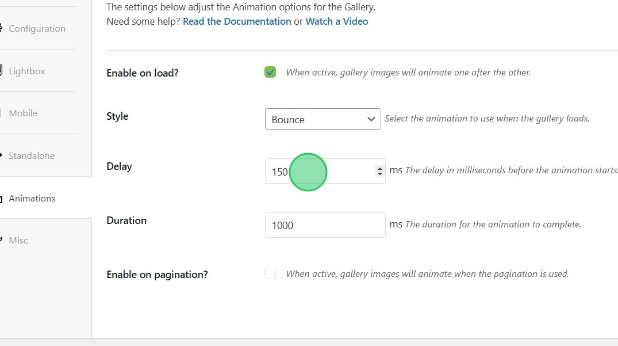This screenshot has height=346, width=618.
Task: Select the Standalone tab
Action: click(32, 156)
